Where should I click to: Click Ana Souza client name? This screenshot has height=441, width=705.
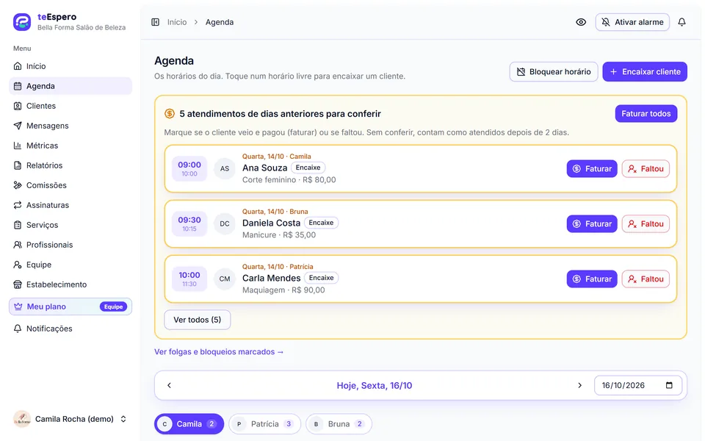[x=265, y=168]
